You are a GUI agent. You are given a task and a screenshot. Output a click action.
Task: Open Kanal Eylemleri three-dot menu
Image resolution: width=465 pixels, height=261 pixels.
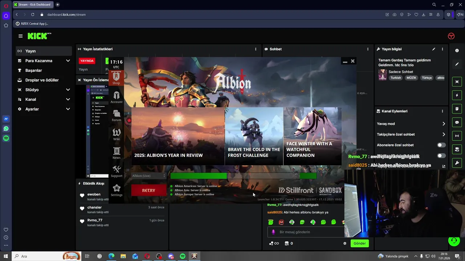[442, 111]
